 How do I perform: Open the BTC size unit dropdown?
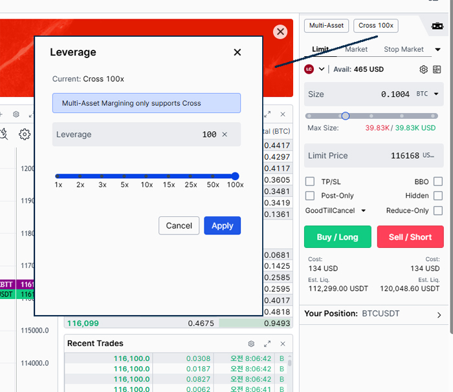436,94
